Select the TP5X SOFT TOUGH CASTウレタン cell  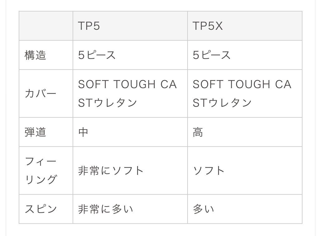[245, 93]
